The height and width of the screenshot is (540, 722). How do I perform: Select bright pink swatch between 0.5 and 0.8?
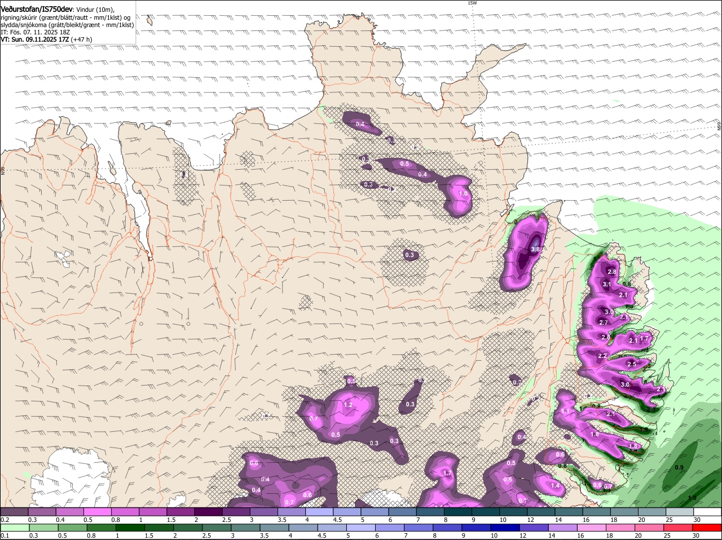click(97, 512)
